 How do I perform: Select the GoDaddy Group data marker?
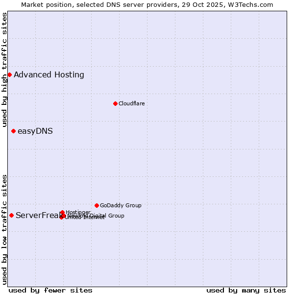pos(97,205)
